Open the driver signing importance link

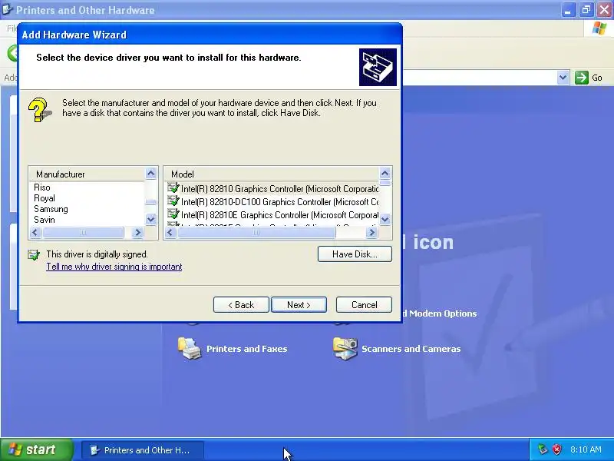coord(114,267)
